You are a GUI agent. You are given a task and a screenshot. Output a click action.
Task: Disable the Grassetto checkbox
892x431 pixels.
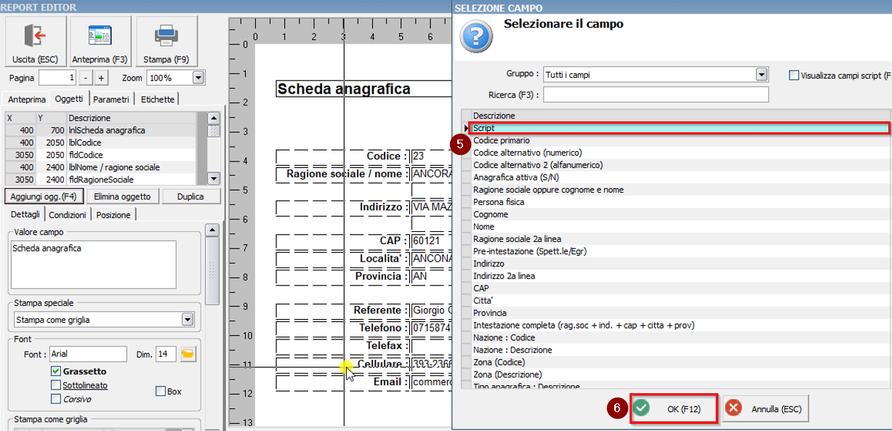point(56,371)
